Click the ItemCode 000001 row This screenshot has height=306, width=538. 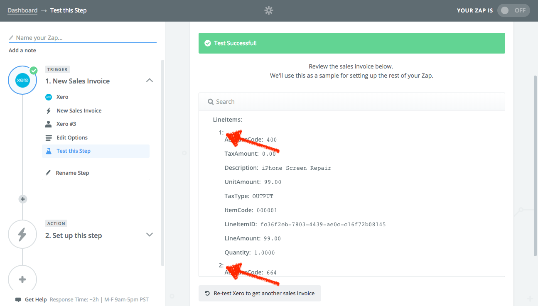pyautogui.click(x=251, y=210)
